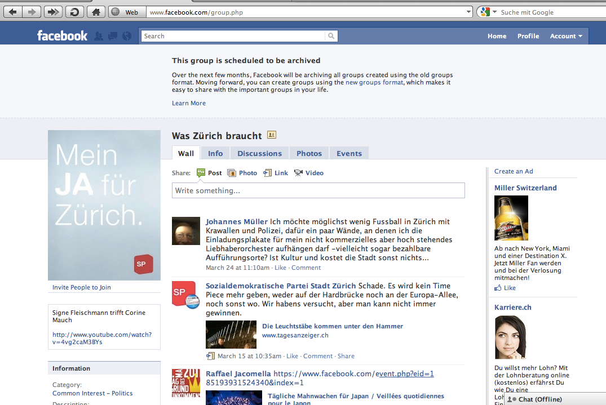Select the Wall tab

(186, 153)
